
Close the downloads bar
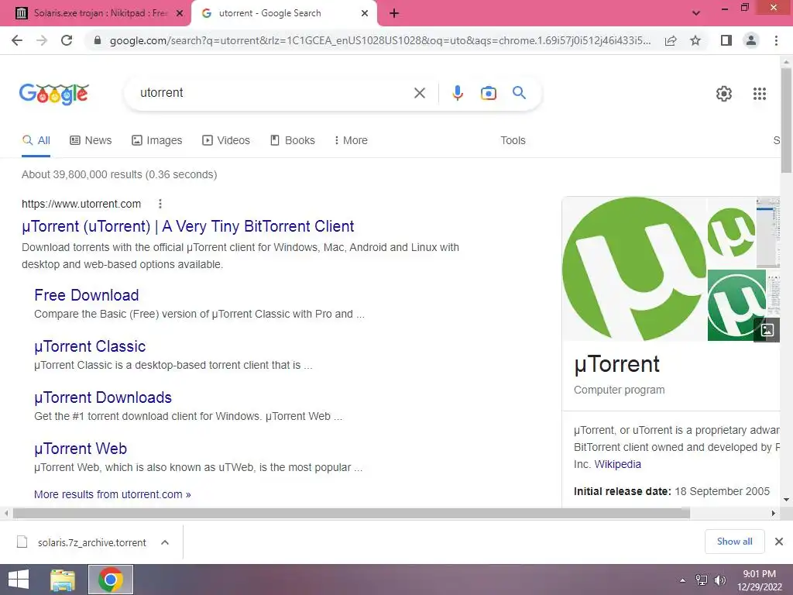coord(779,542)
